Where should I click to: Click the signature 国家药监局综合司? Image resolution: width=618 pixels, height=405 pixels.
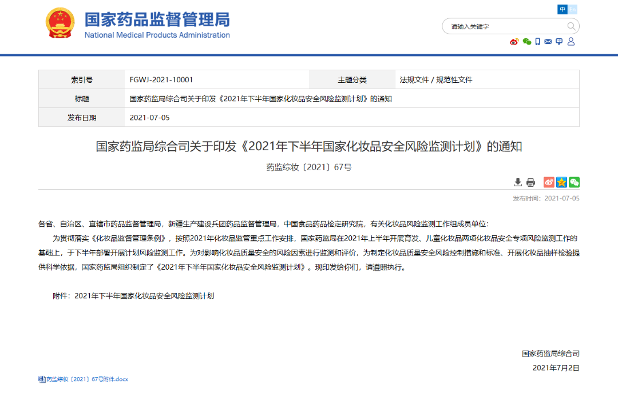[x=550, y=354]
